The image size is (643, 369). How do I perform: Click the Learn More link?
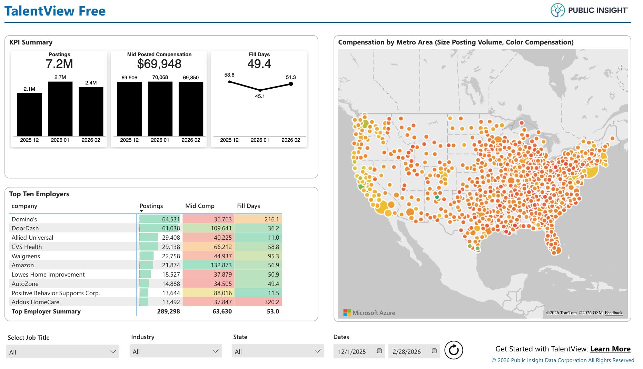click(610, 349)
